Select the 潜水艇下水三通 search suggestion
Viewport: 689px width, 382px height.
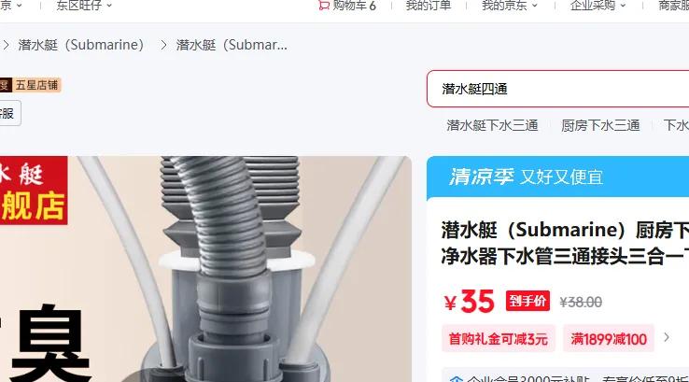coord(492,126)
